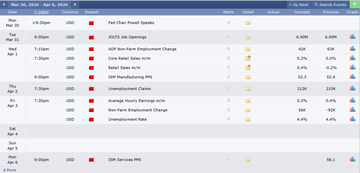Open the green filter icon
The height and width of the screenshot is (173, 360).
pos(354,5)
